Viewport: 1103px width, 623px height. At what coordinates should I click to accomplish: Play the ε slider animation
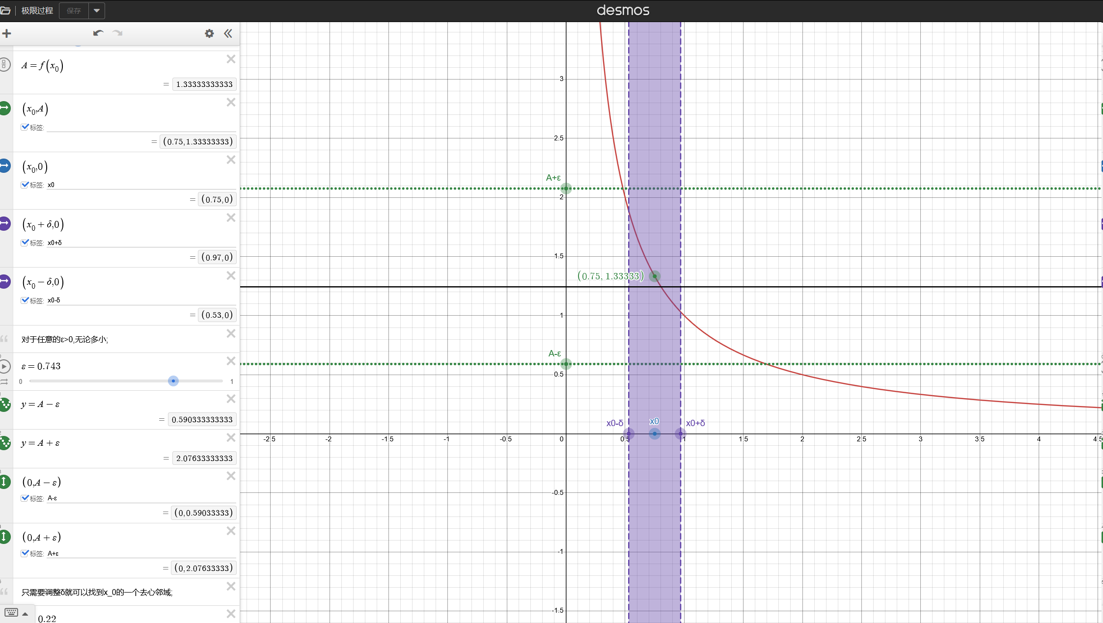(4, 366)
